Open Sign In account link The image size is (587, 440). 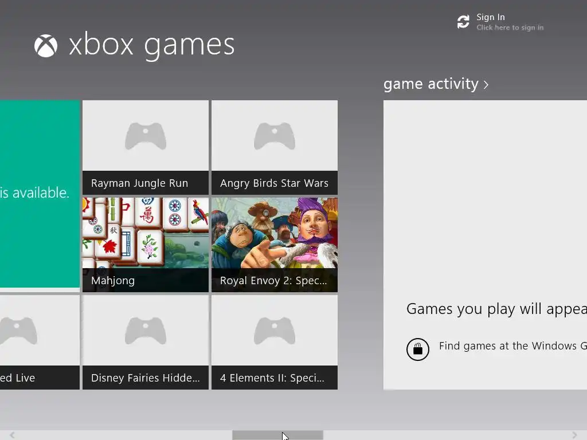(491, 17)
